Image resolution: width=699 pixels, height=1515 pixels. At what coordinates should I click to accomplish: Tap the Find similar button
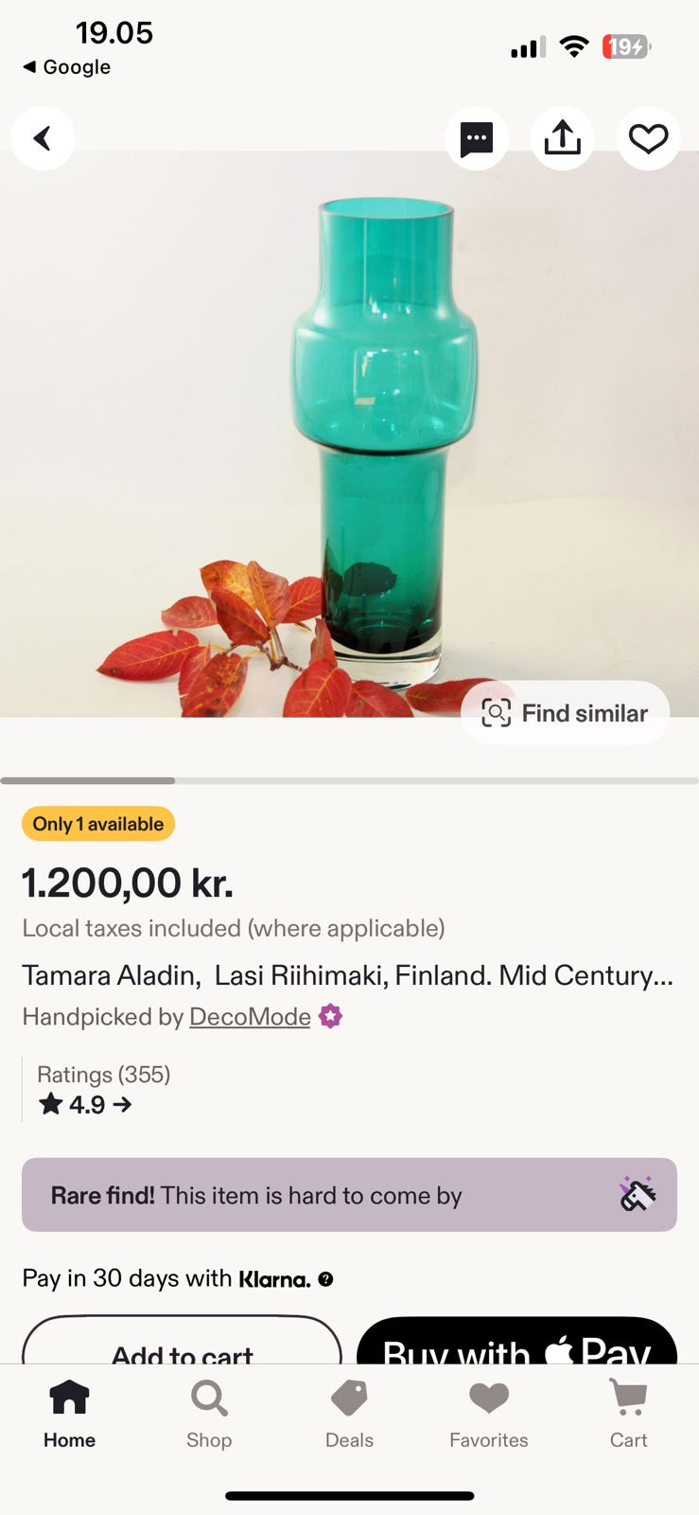pos(565,713)
